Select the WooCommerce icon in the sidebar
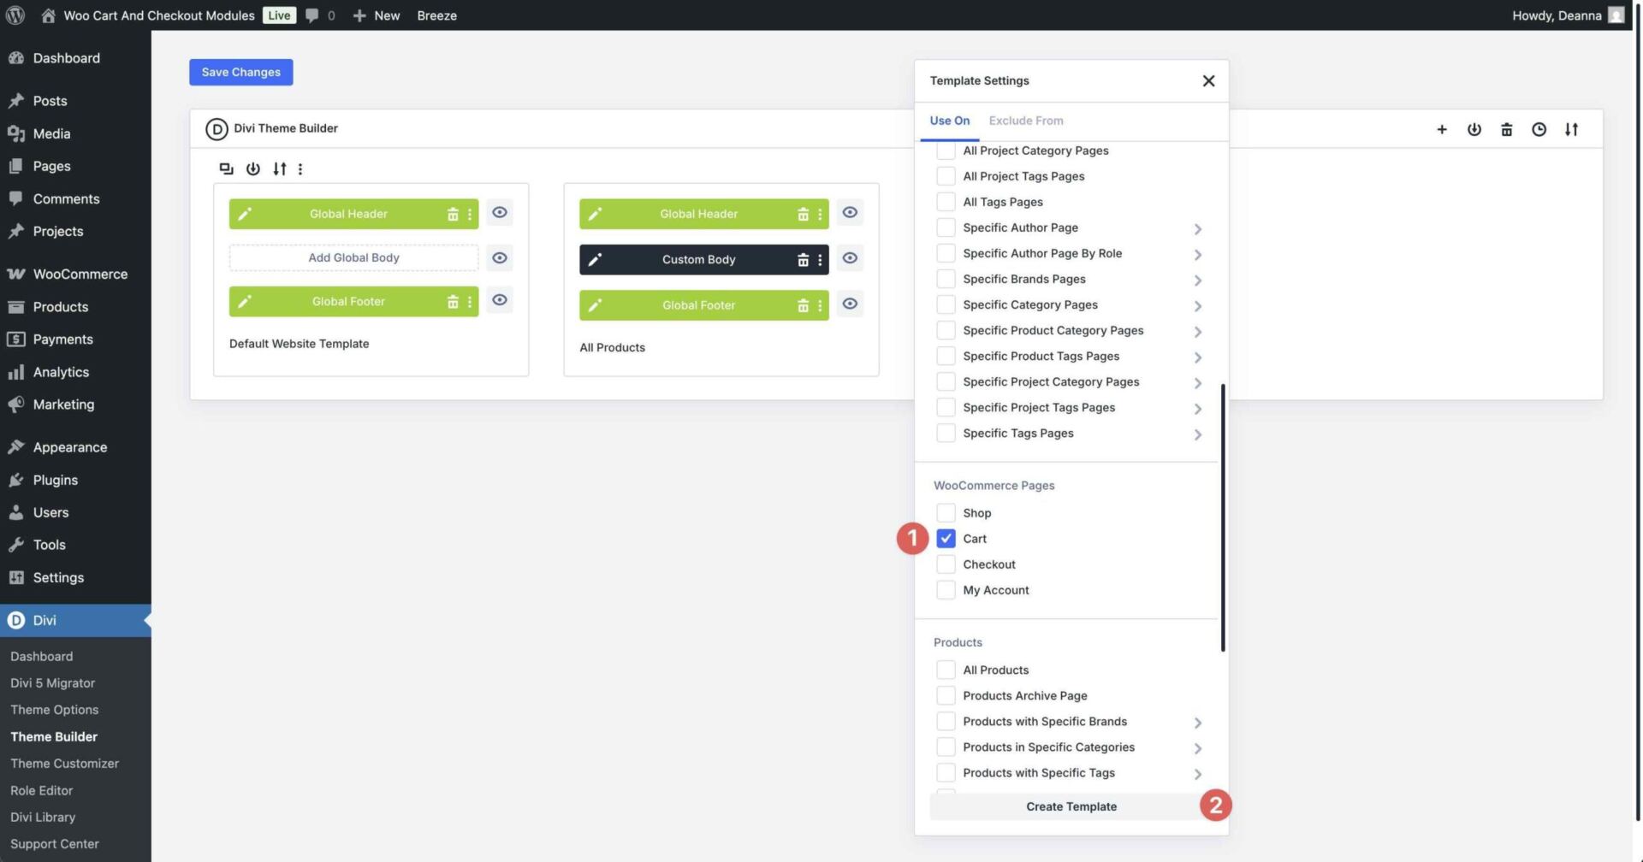The height and width of the screenshot is (862, 1643). pos(16,274)
